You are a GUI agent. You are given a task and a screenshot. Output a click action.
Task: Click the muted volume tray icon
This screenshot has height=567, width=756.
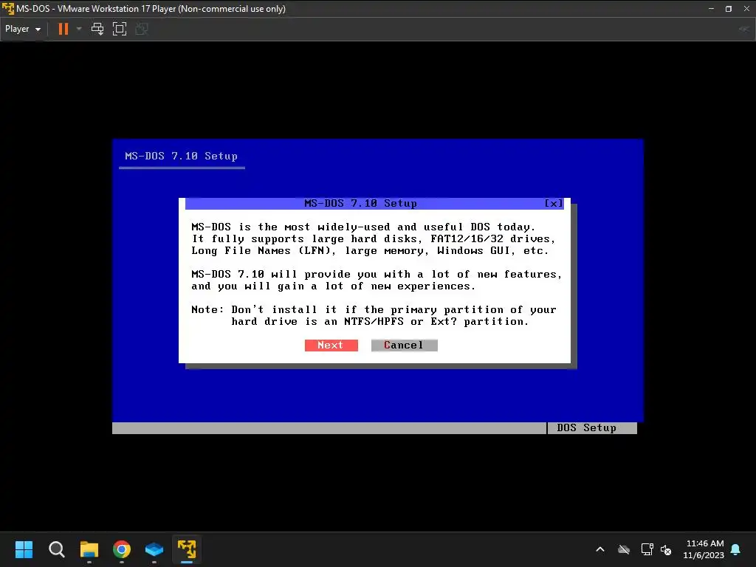pyautogui.click(x=666, y=549)
